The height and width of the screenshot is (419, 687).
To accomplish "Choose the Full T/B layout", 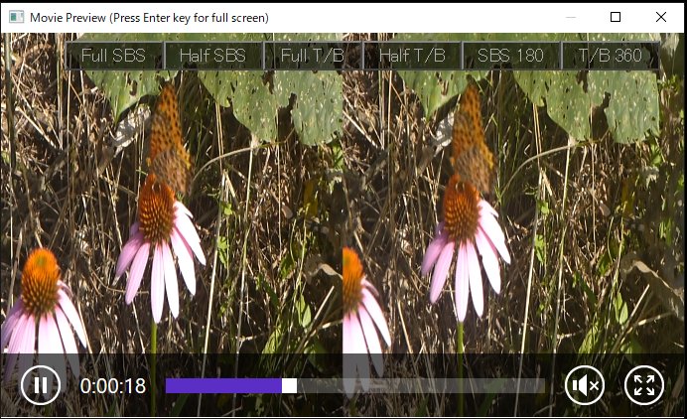I will [x=313, y=56].
